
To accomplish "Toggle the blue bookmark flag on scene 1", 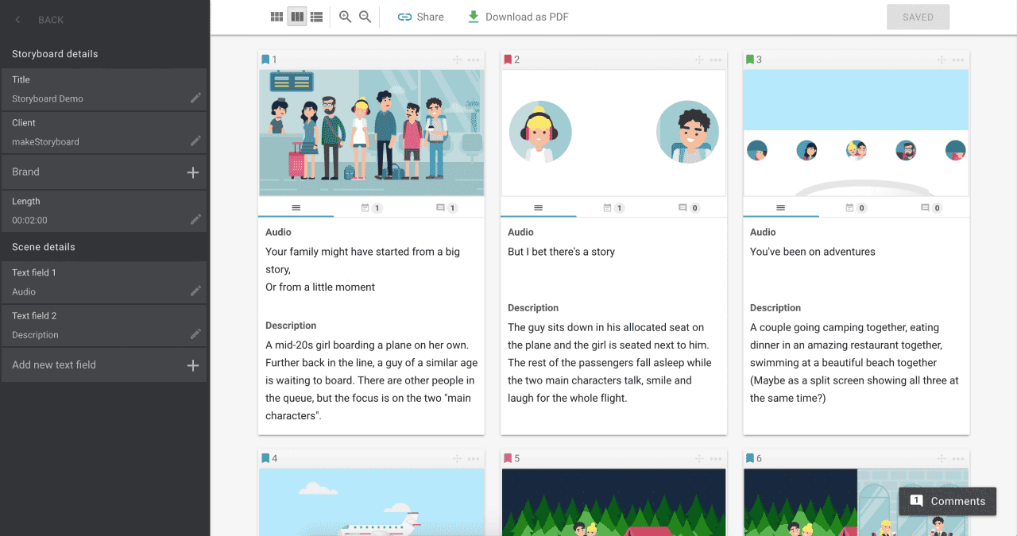I will point(265,59).
